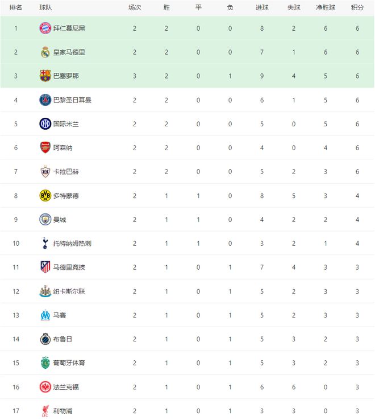Click the 纽卡斯尔联 team name

[69, 291]
